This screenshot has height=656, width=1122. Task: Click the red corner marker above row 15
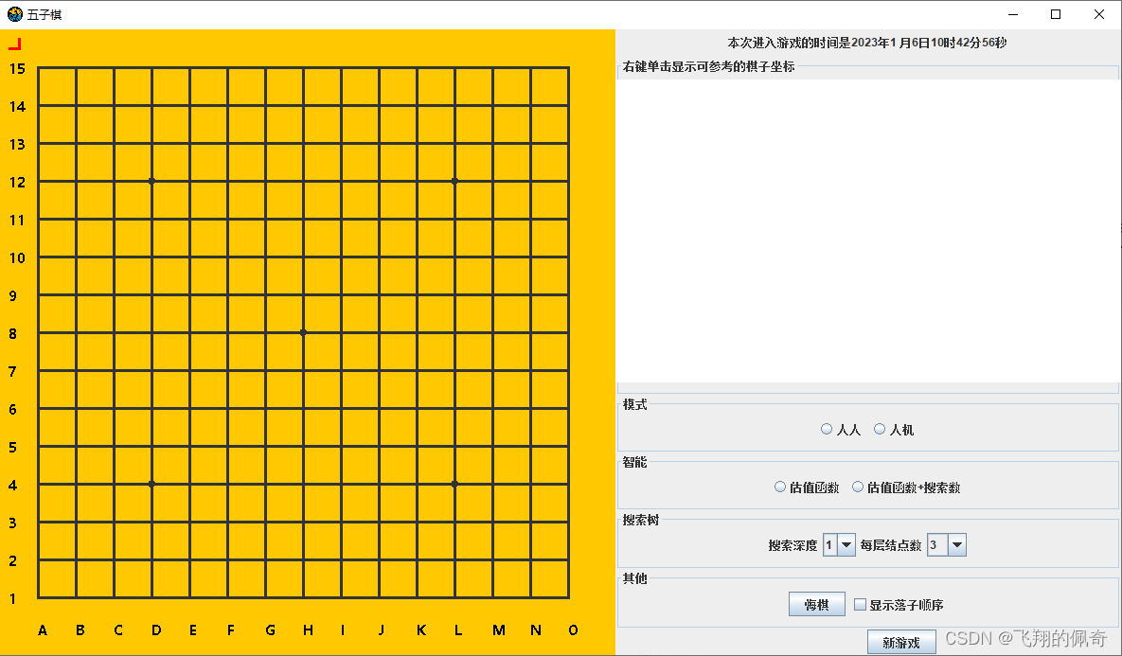click(15, 44)
